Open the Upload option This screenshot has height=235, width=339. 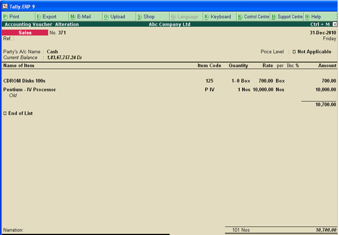click(119, 17)
